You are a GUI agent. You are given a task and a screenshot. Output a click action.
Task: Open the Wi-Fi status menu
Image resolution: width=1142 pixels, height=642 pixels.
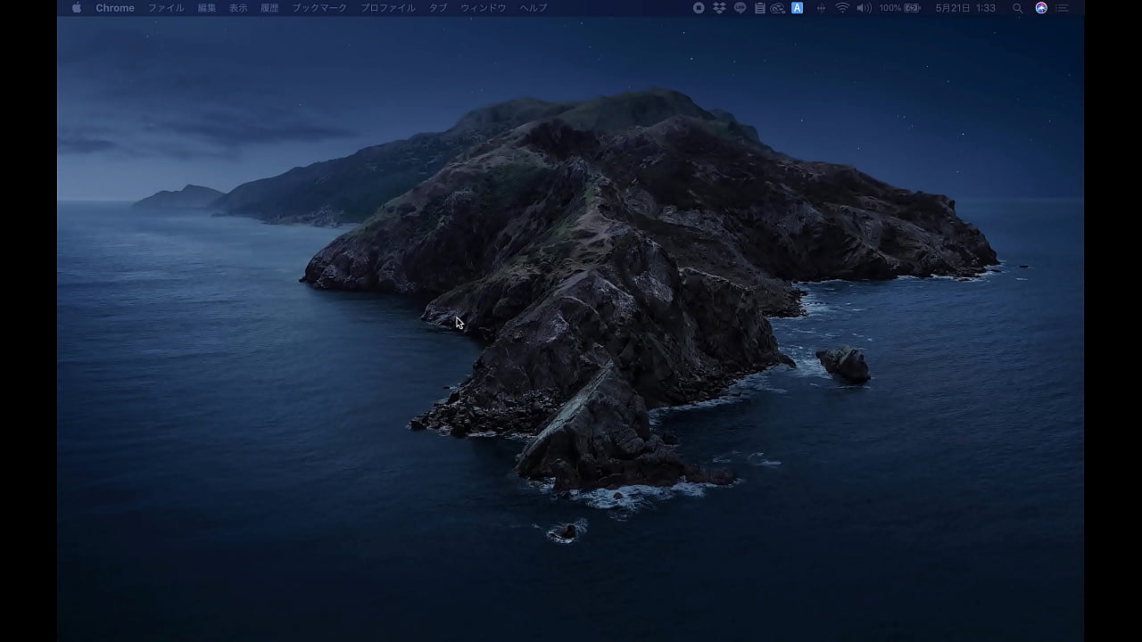[x=842, y=8]
